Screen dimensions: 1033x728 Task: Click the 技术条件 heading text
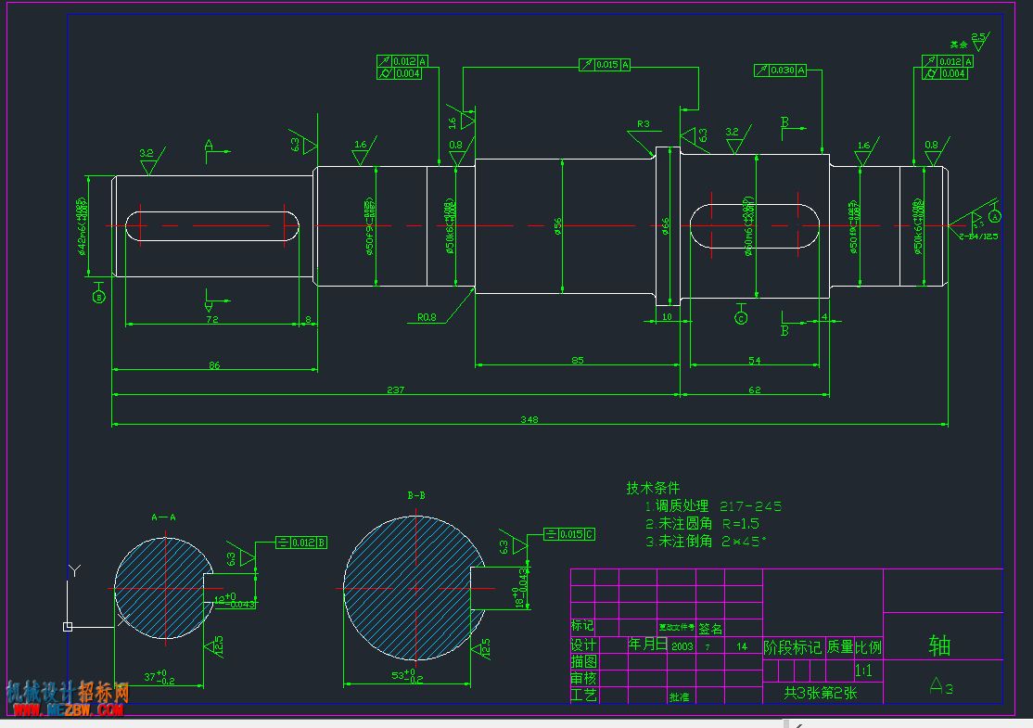point(653,488)
